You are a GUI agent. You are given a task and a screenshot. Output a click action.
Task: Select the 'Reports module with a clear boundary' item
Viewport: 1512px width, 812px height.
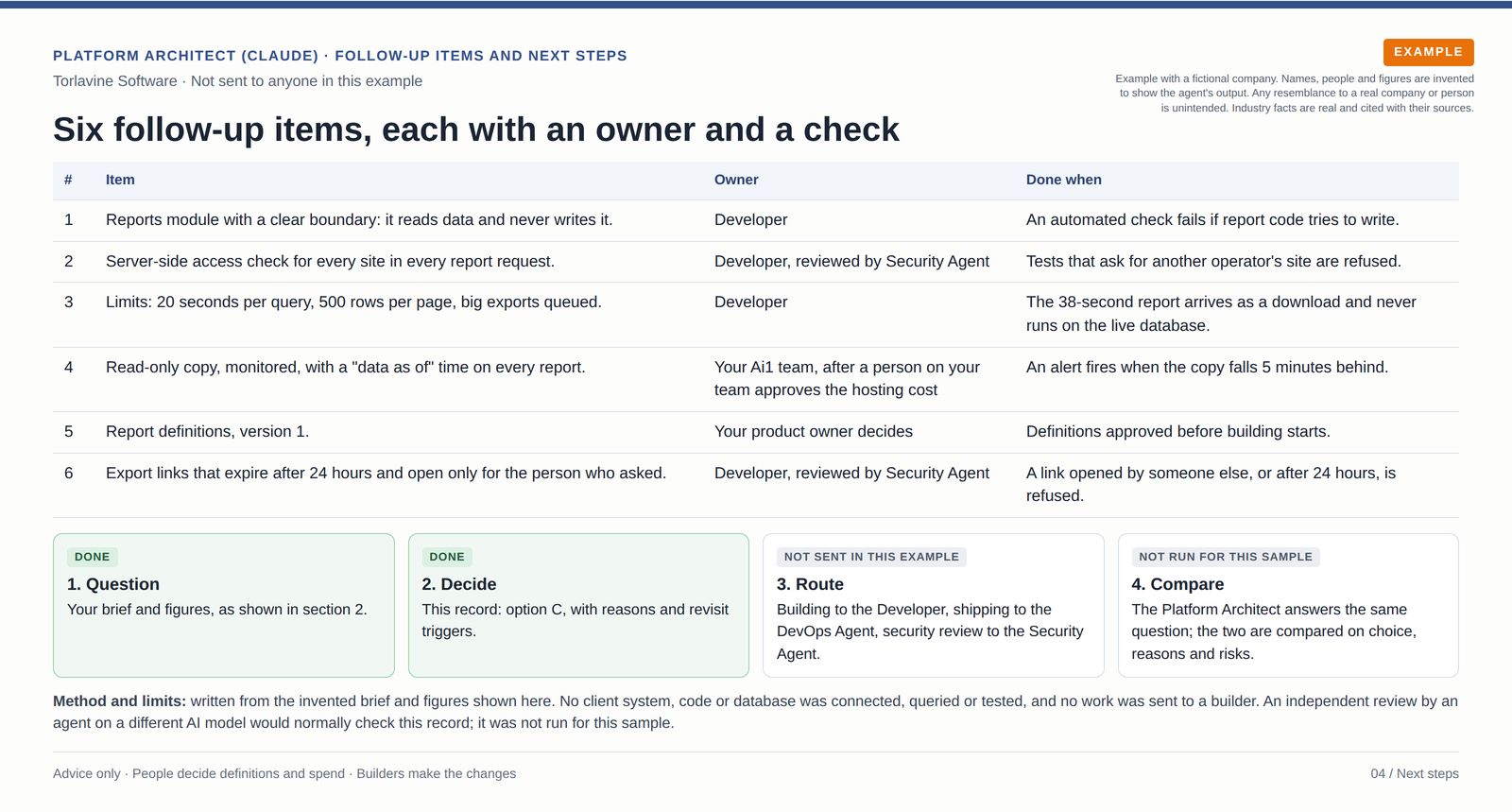point(359,219)
